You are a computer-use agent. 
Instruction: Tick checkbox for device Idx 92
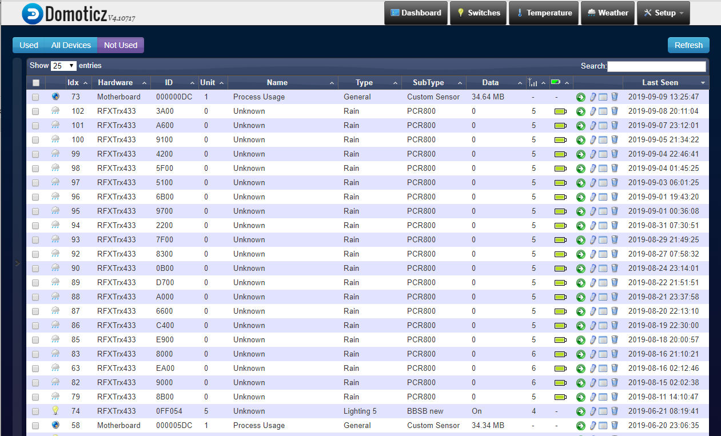click(35, 254)
